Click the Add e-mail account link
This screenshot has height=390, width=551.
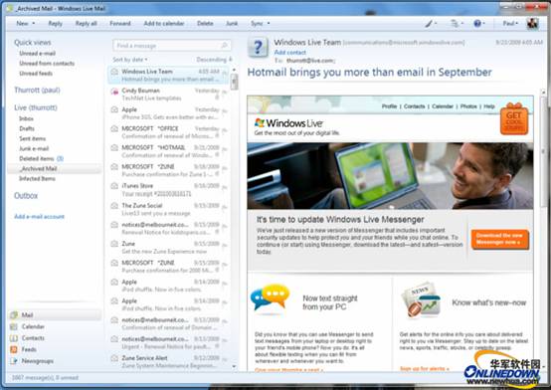[39, 217]
